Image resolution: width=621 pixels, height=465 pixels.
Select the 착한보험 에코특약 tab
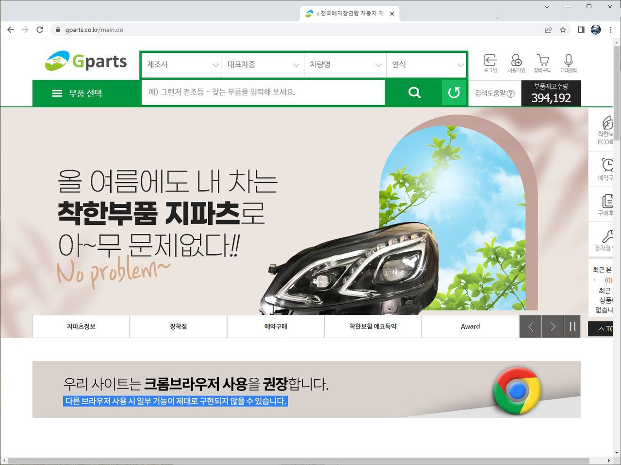click(x=373, y=326)
